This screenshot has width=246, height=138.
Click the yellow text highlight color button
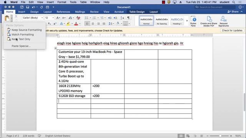tap(68, 24)
